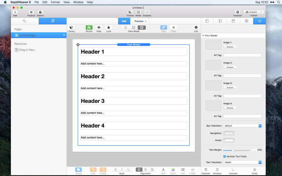Uncheck Multiple Text Fields checkbox
Screen dimensions: 282x176
point(224,156)
